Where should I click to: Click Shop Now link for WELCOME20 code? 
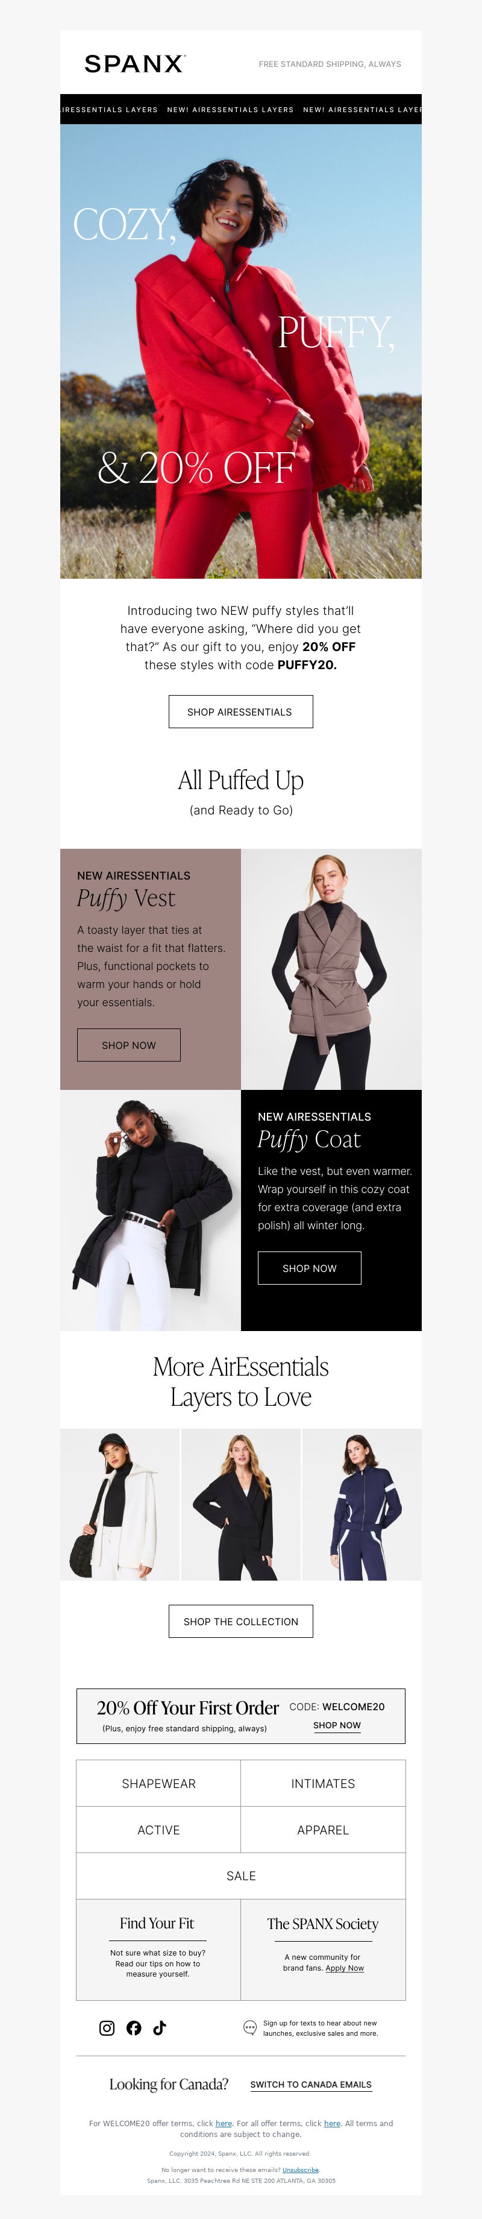point(337,1725)
